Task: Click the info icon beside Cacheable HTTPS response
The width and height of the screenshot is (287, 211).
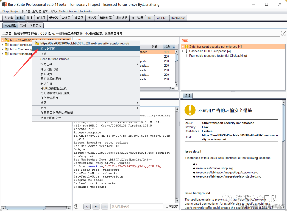Action: [187, 51]
